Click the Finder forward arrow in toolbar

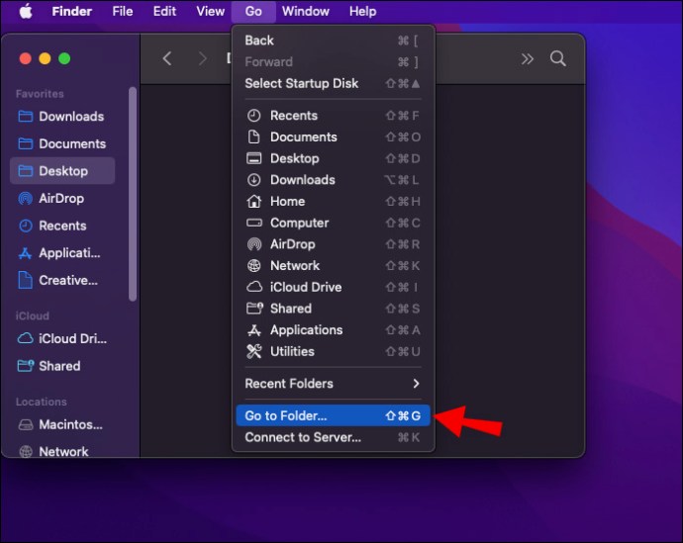click(x=202, y=58)
